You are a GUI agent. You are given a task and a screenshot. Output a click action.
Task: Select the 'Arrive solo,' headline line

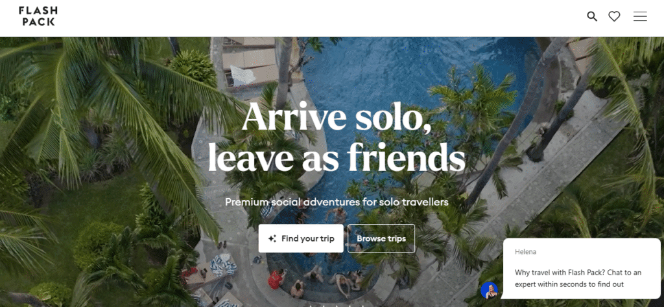coord(337,117)
